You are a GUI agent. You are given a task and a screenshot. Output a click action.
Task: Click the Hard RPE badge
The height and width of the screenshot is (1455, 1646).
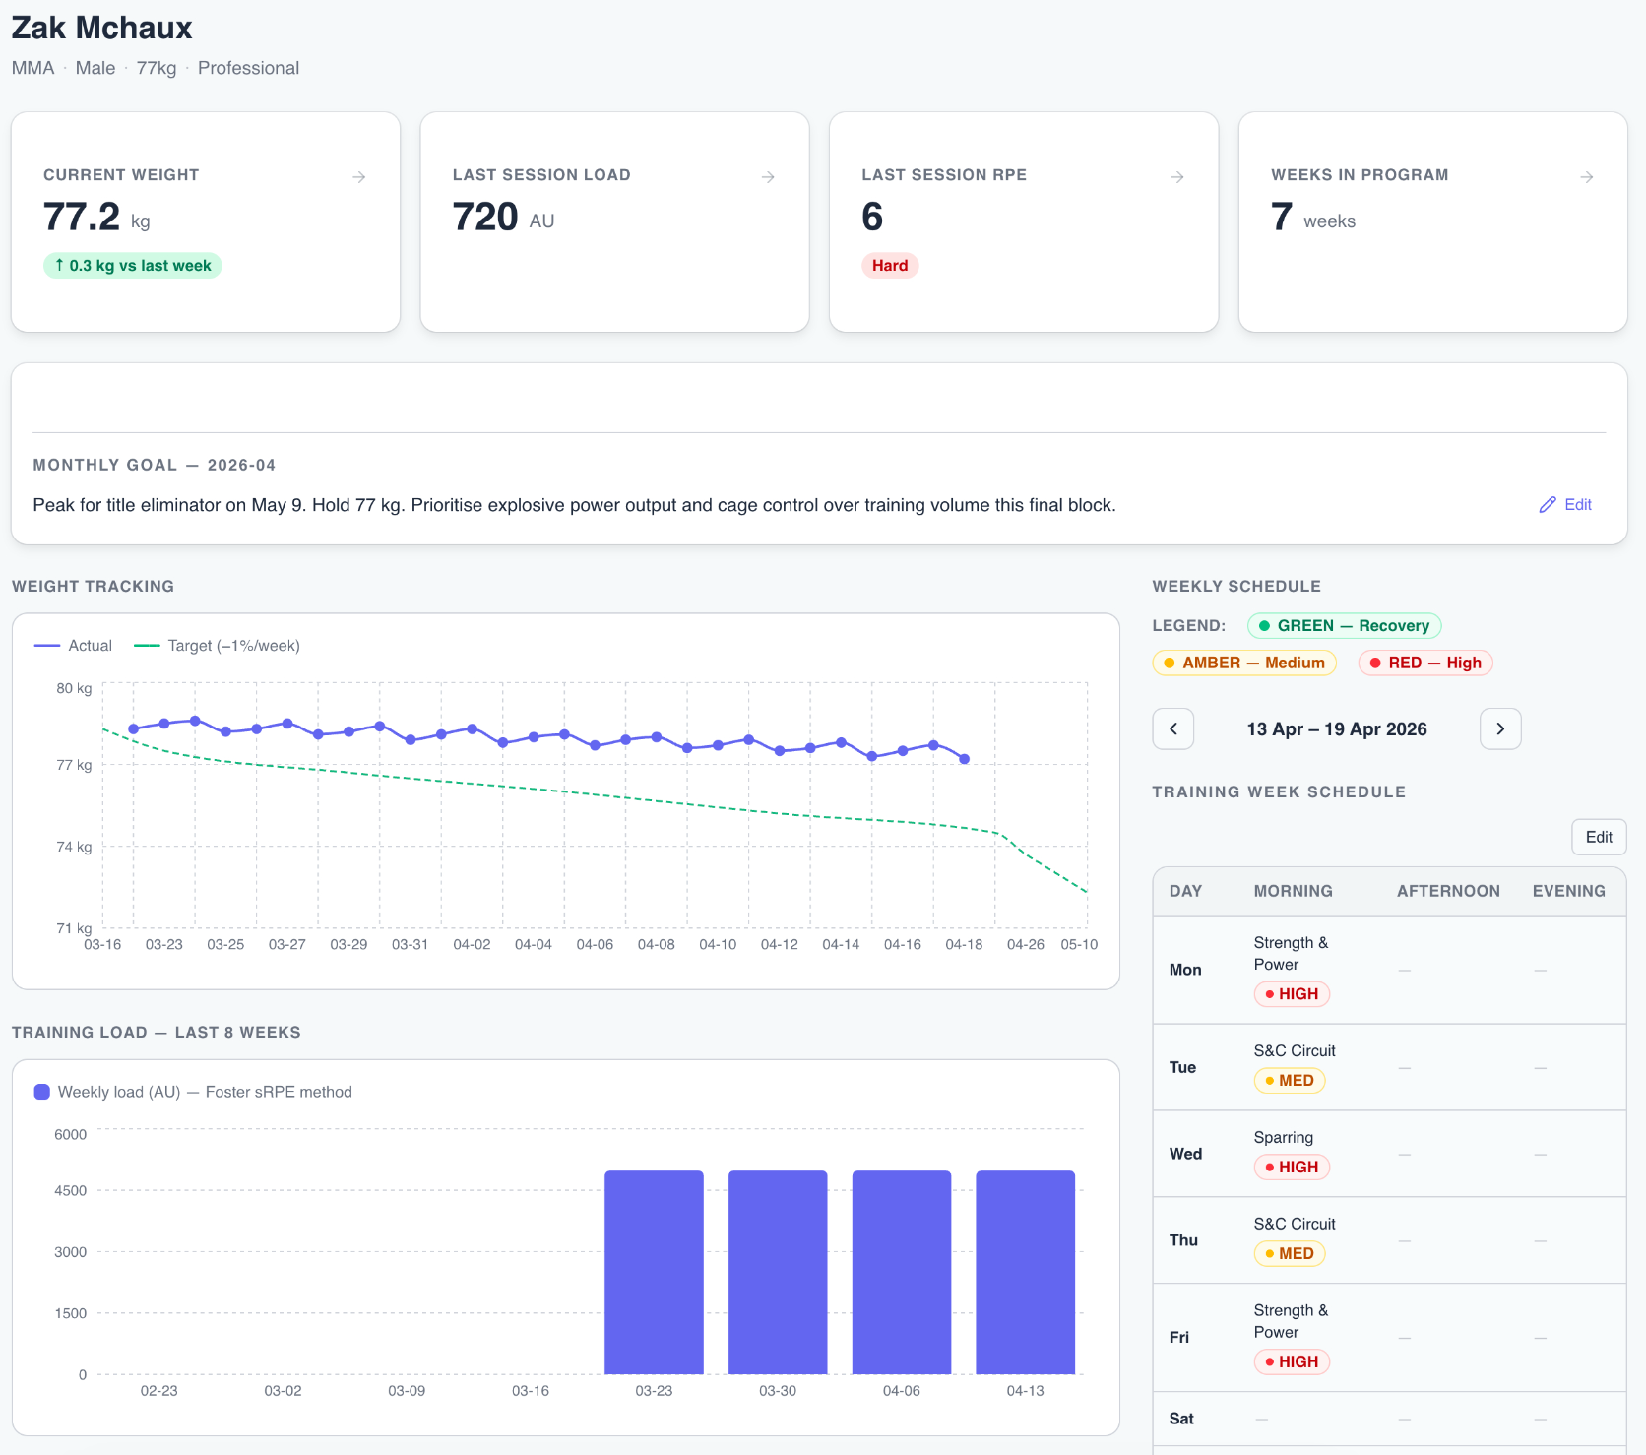(x=890, y=266)
